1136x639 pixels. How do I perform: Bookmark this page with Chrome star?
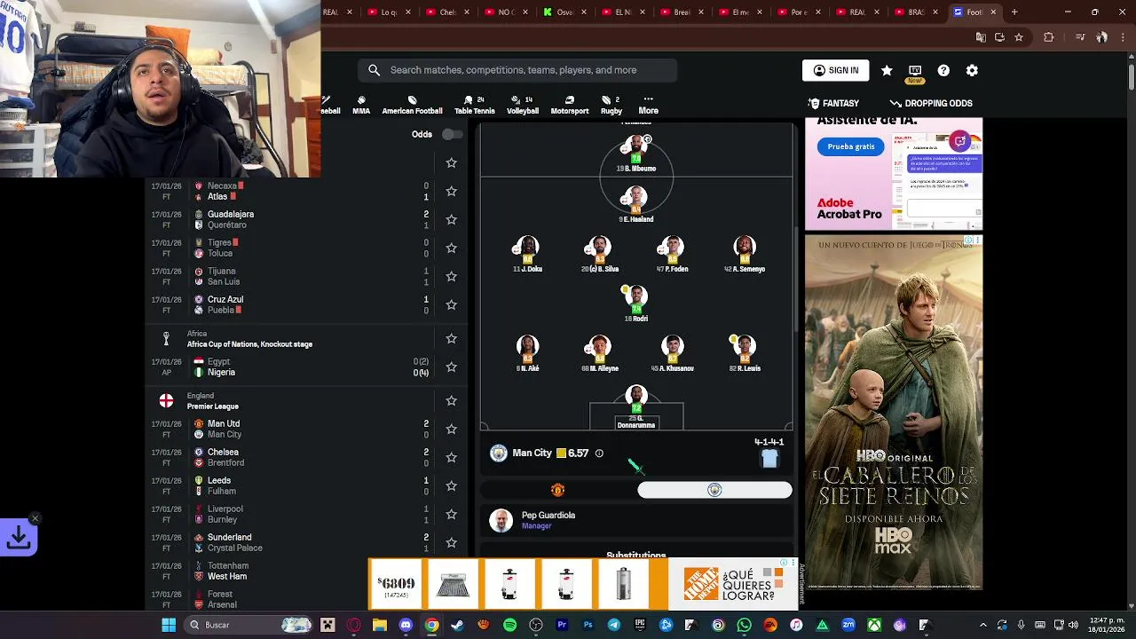coord(1019,37)
